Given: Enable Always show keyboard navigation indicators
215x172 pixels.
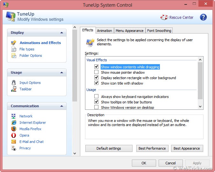Looking at the screenshot, I should point(97,96).
